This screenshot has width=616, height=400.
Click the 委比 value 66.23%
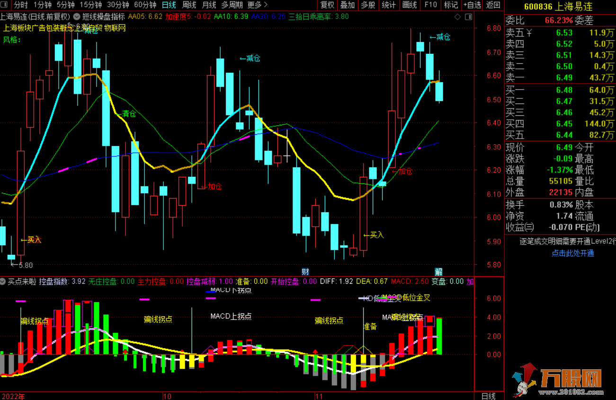(559, 21)
